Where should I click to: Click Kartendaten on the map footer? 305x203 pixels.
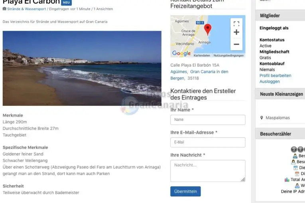point(202,56)
